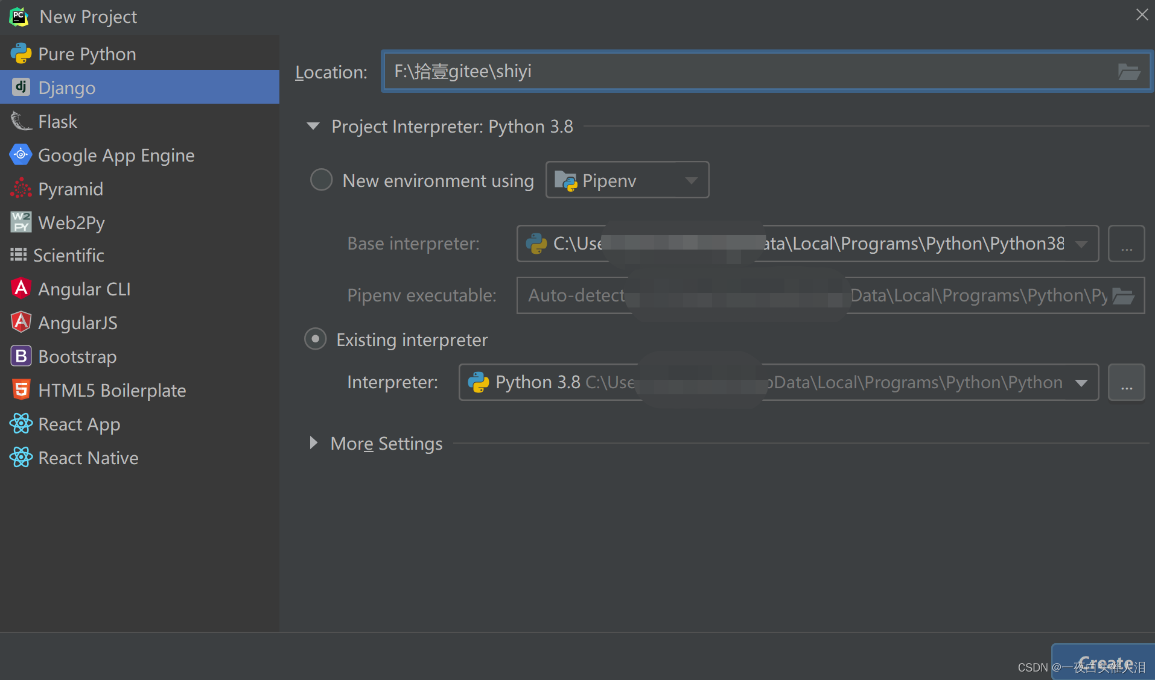Click ellipsis button beside Base interpreter

(1126, 244)
